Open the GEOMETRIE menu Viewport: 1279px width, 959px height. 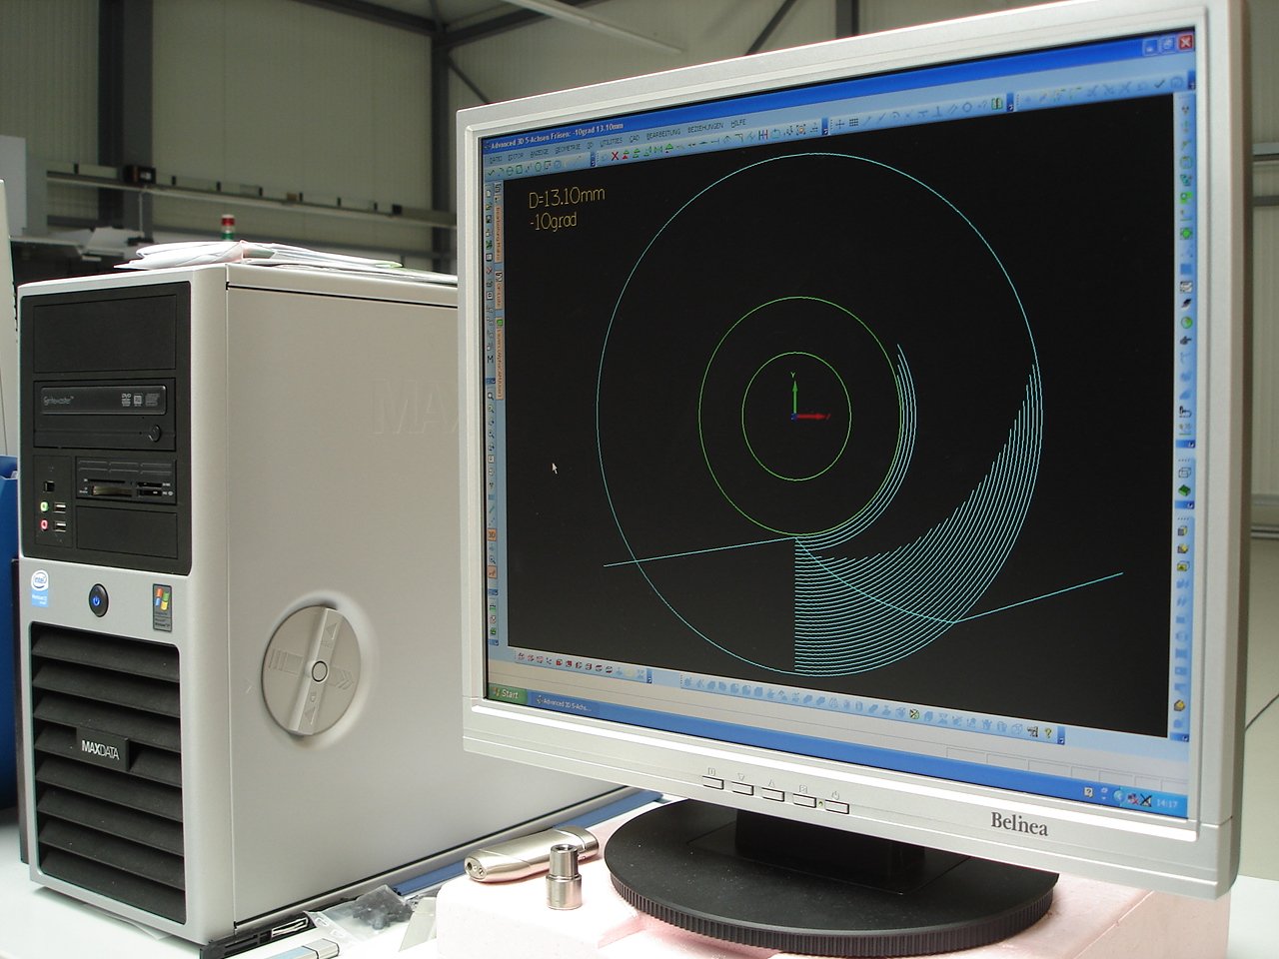pos(568,149)
